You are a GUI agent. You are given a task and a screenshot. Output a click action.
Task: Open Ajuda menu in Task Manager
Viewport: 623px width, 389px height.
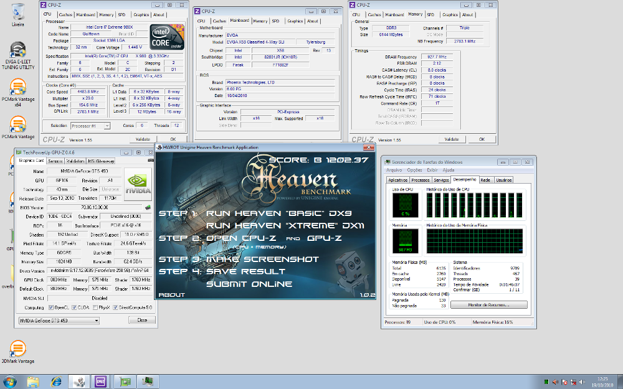pyautogui.click(x=448, y=170)
